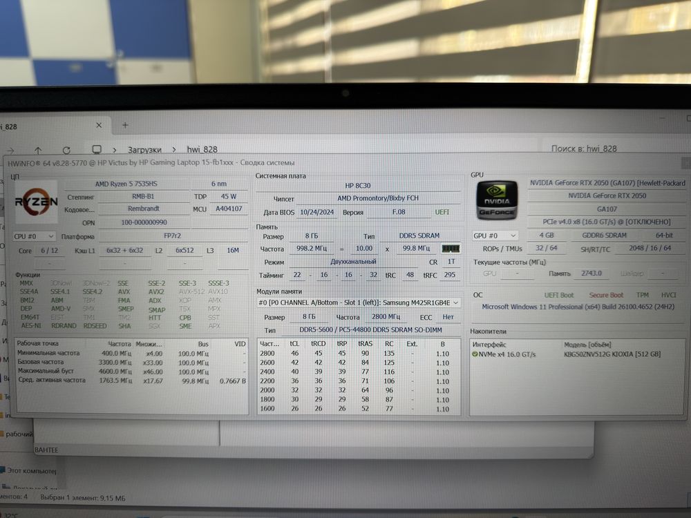The width and height of the screenshot is (691, 518).
Task: Open the CPU #0 selector dropdown
Action: [34, 236]
